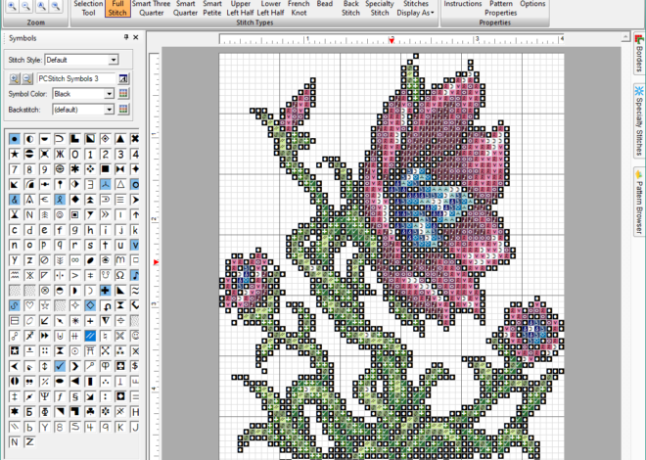This screenshot has height=460, width=646.
Task: Click the second zoom magnifier icon in ribbon
Action: click(x=26, y=6)
